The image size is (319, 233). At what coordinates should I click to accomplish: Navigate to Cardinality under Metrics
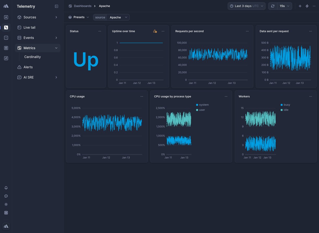coord(32,57)
